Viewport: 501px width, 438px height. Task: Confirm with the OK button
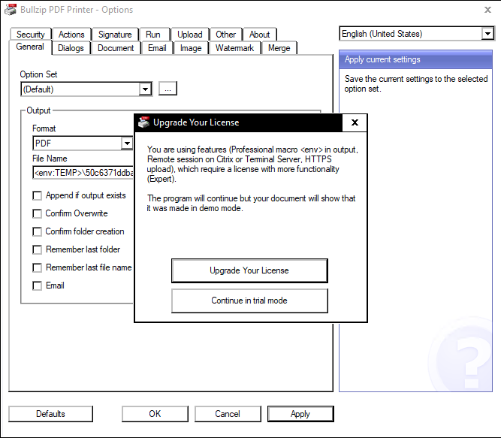coord(155,414)
